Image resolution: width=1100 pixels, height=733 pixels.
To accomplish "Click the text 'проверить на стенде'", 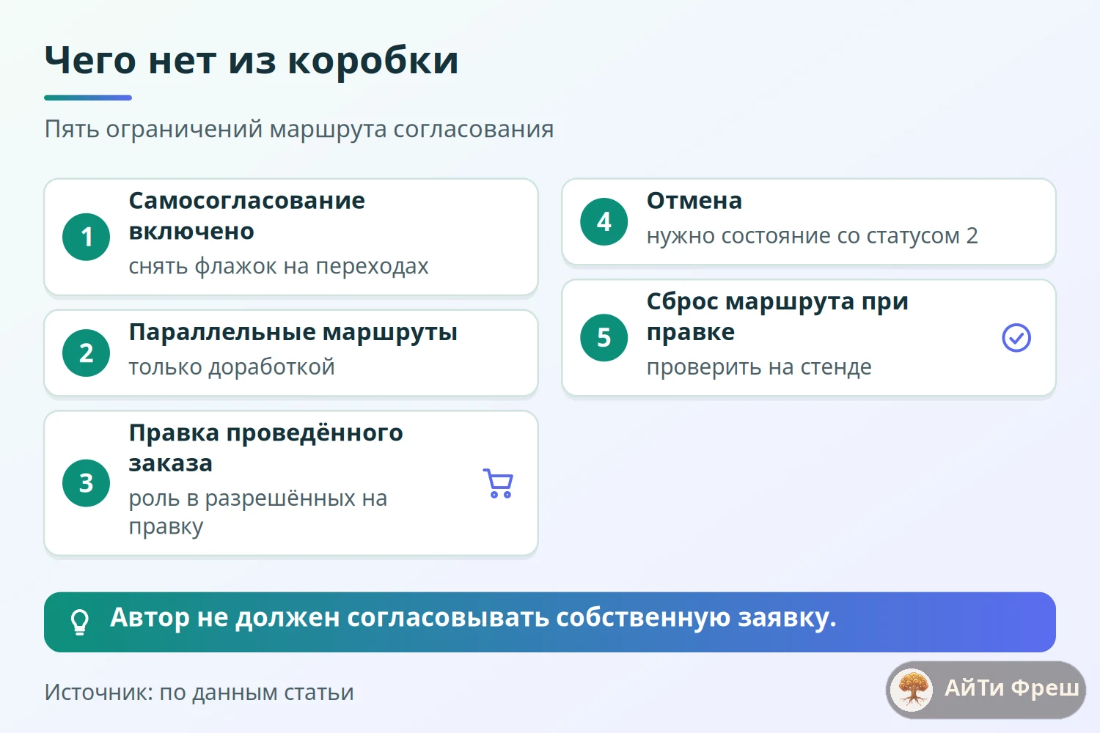I will point(759,366).
